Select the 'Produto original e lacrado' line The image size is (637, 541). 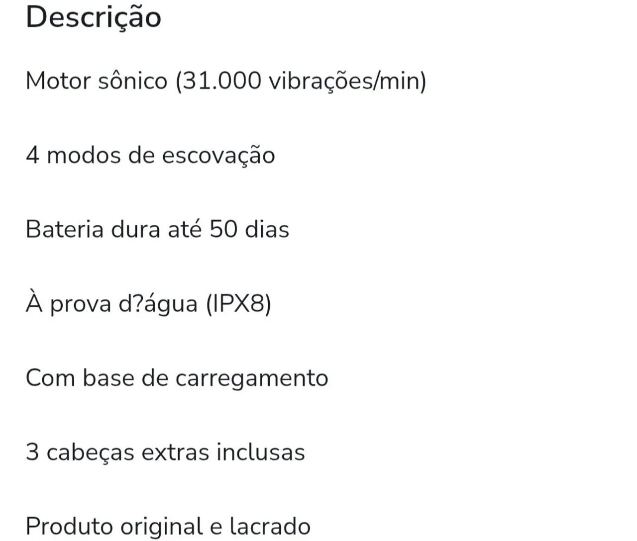click(x=168, y=527)
